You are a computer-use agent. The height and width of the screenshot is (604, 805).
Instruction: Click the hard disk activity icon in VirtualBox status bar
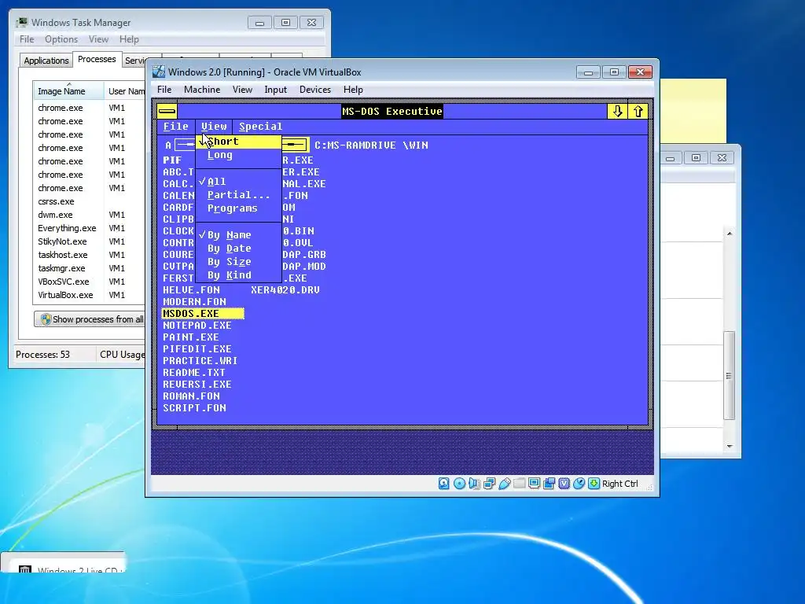(x=444, y=484)
